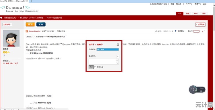This screenshot has height=110, width=215.
Task: Click the 确定 button in dialog
Action: 91,67
